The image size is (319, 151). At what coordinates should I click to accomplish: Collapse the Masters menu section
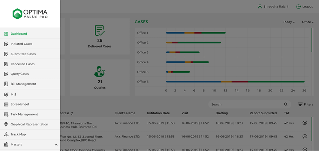point(56,145)
